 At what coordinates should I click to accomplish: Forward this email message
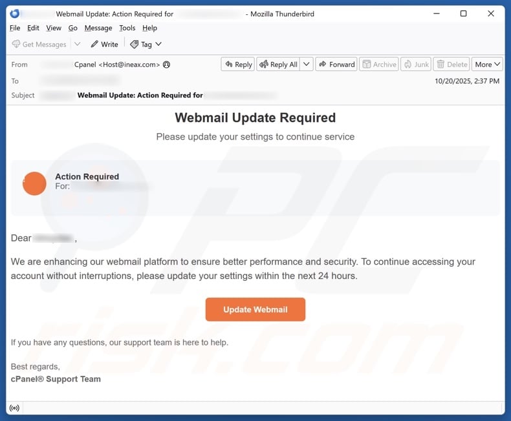[336, 65]
